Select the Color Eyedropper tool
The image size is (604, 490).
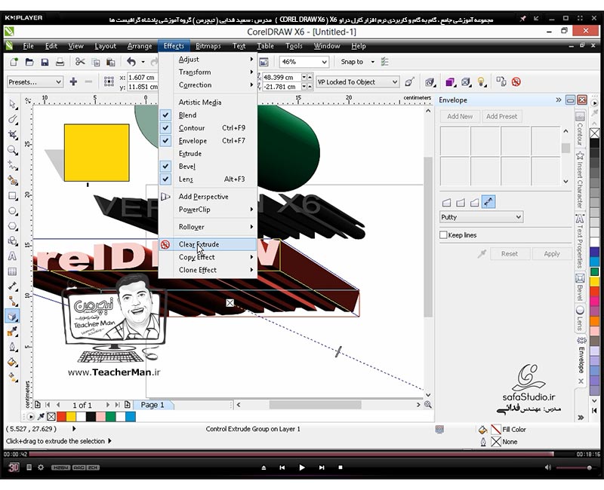click(13, 332)
